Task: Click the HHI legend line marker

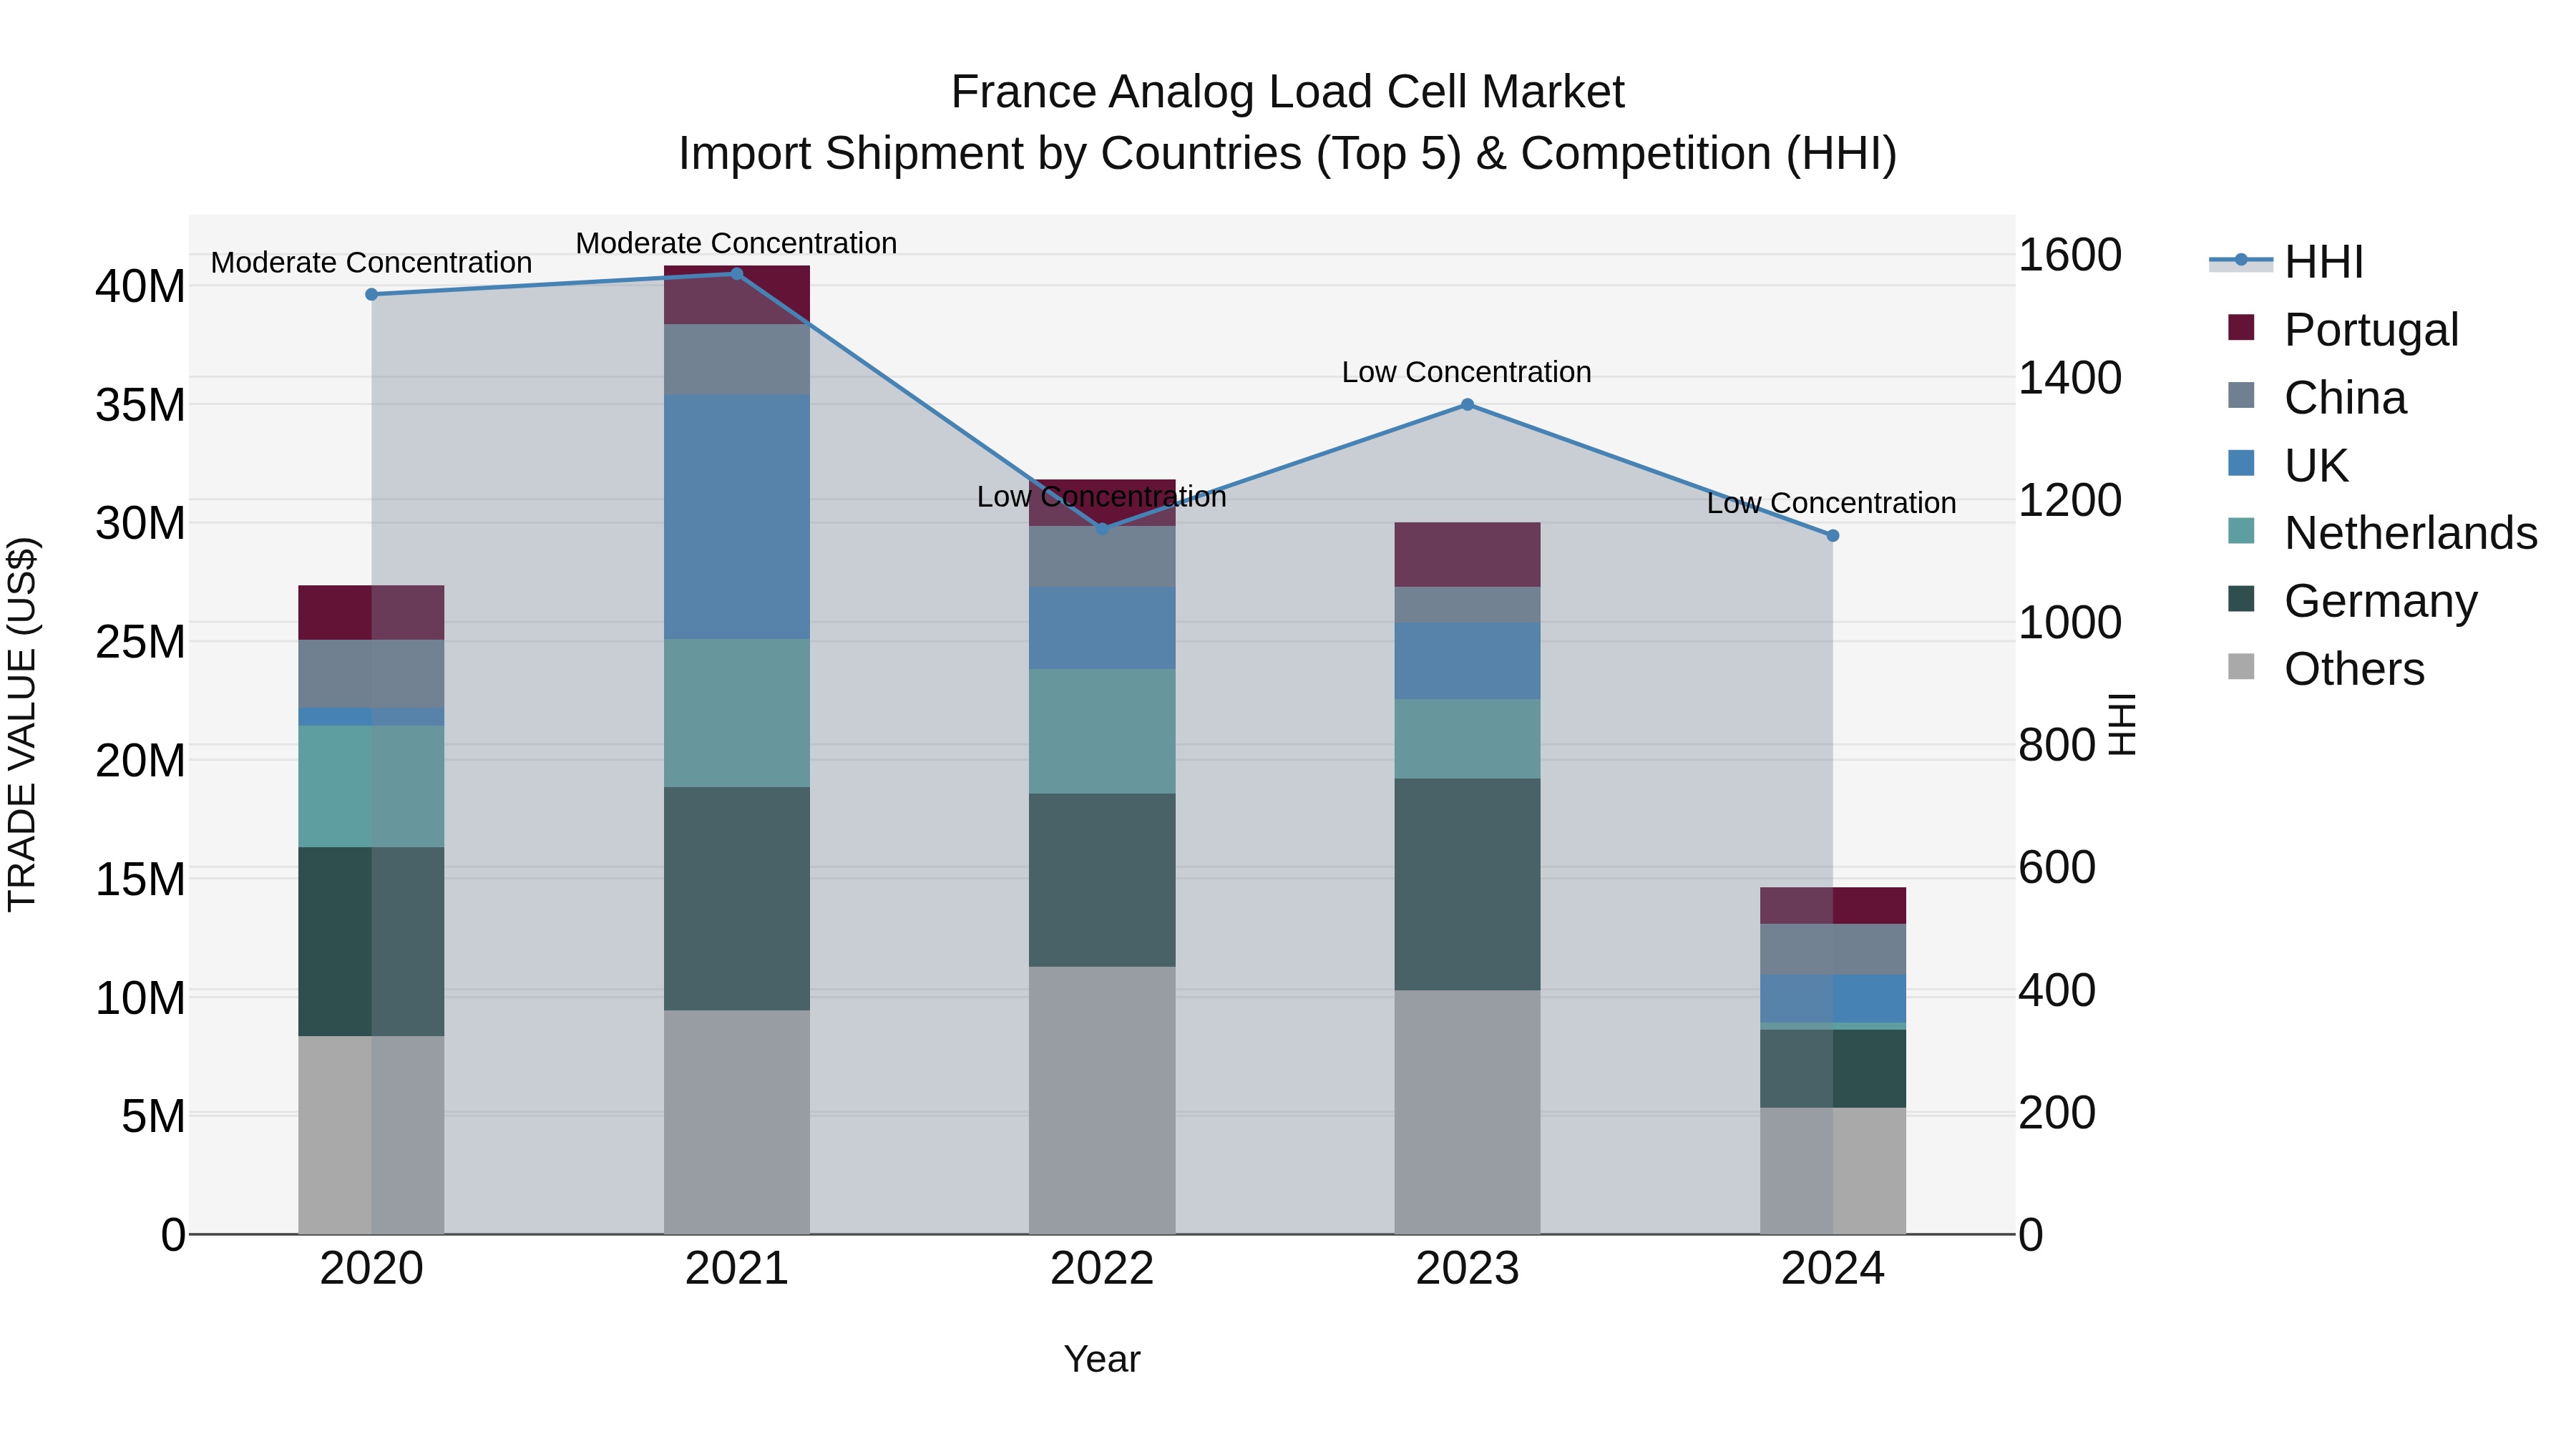Action: [2240, 261]
